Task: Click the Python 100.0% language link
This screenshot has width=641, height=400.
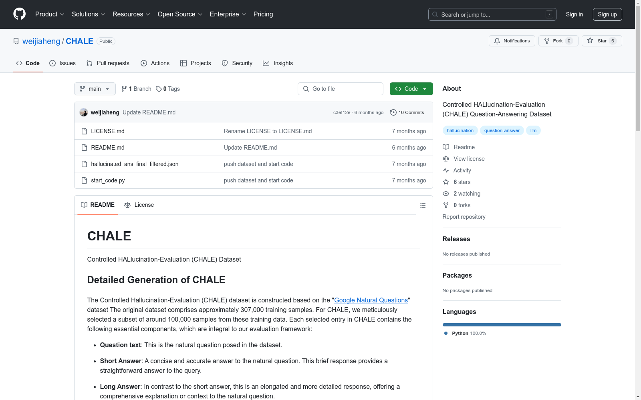Action: tap(465, 333)
